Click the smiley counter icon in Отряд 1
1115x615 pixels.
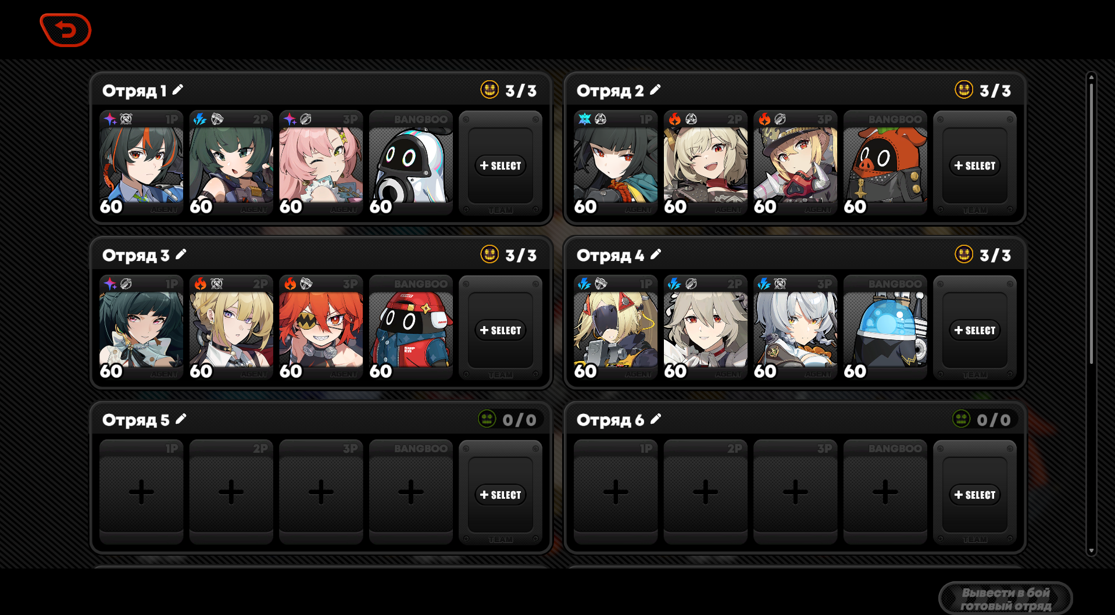coord(489,90)
